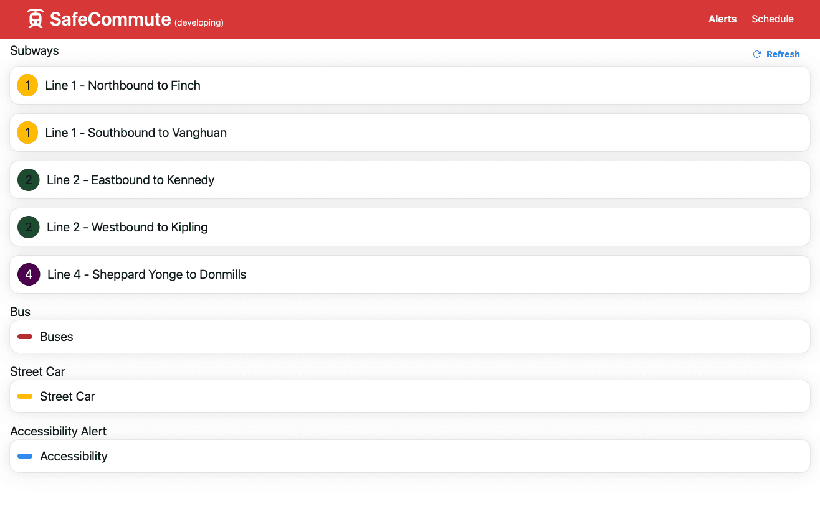820x517 pixels.
Task: Open the Schedule section
Action: 773,19
